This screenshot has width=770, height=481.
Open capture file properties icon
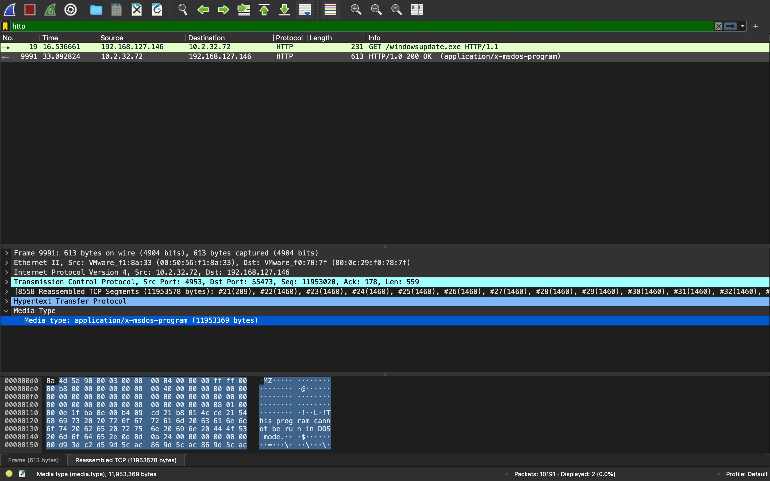(22, 474)
